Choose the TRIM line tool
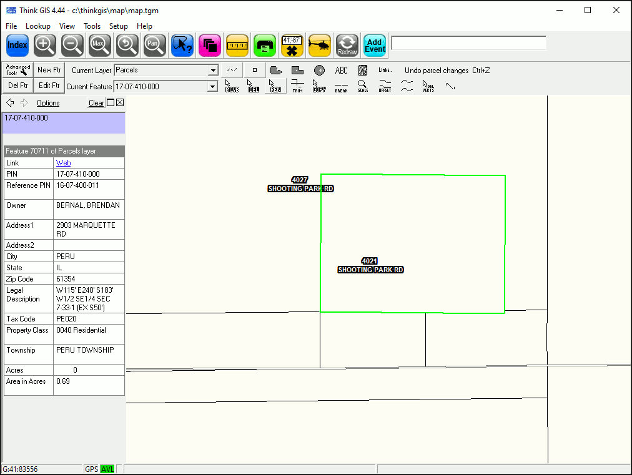632x475 pixels. pos(297,86)
